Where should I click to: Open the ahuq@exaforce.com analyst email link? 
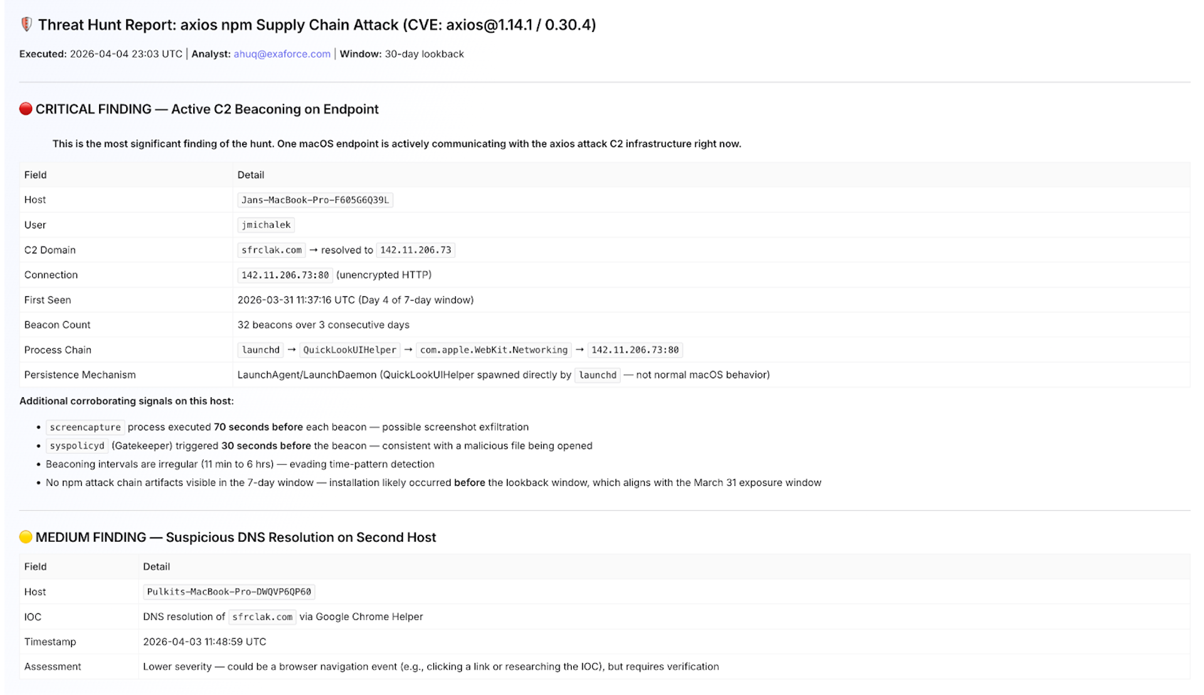[282, 54]
